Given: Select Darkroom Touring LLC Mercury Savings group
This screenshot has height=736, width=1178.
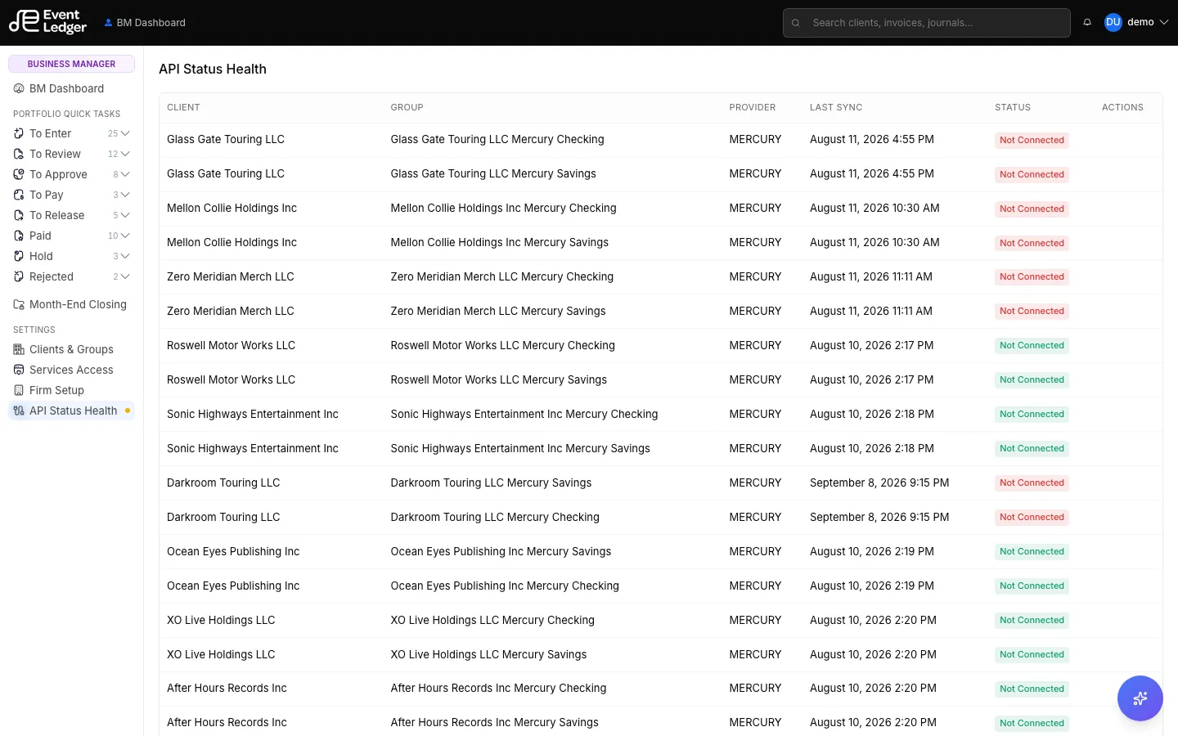Looking at the screenshot, I should [491, 482].
